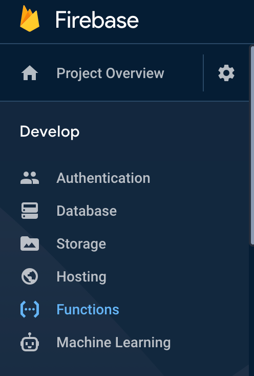
Task: Click the Project Overview home icon
Action: click(x=30, y=73)
